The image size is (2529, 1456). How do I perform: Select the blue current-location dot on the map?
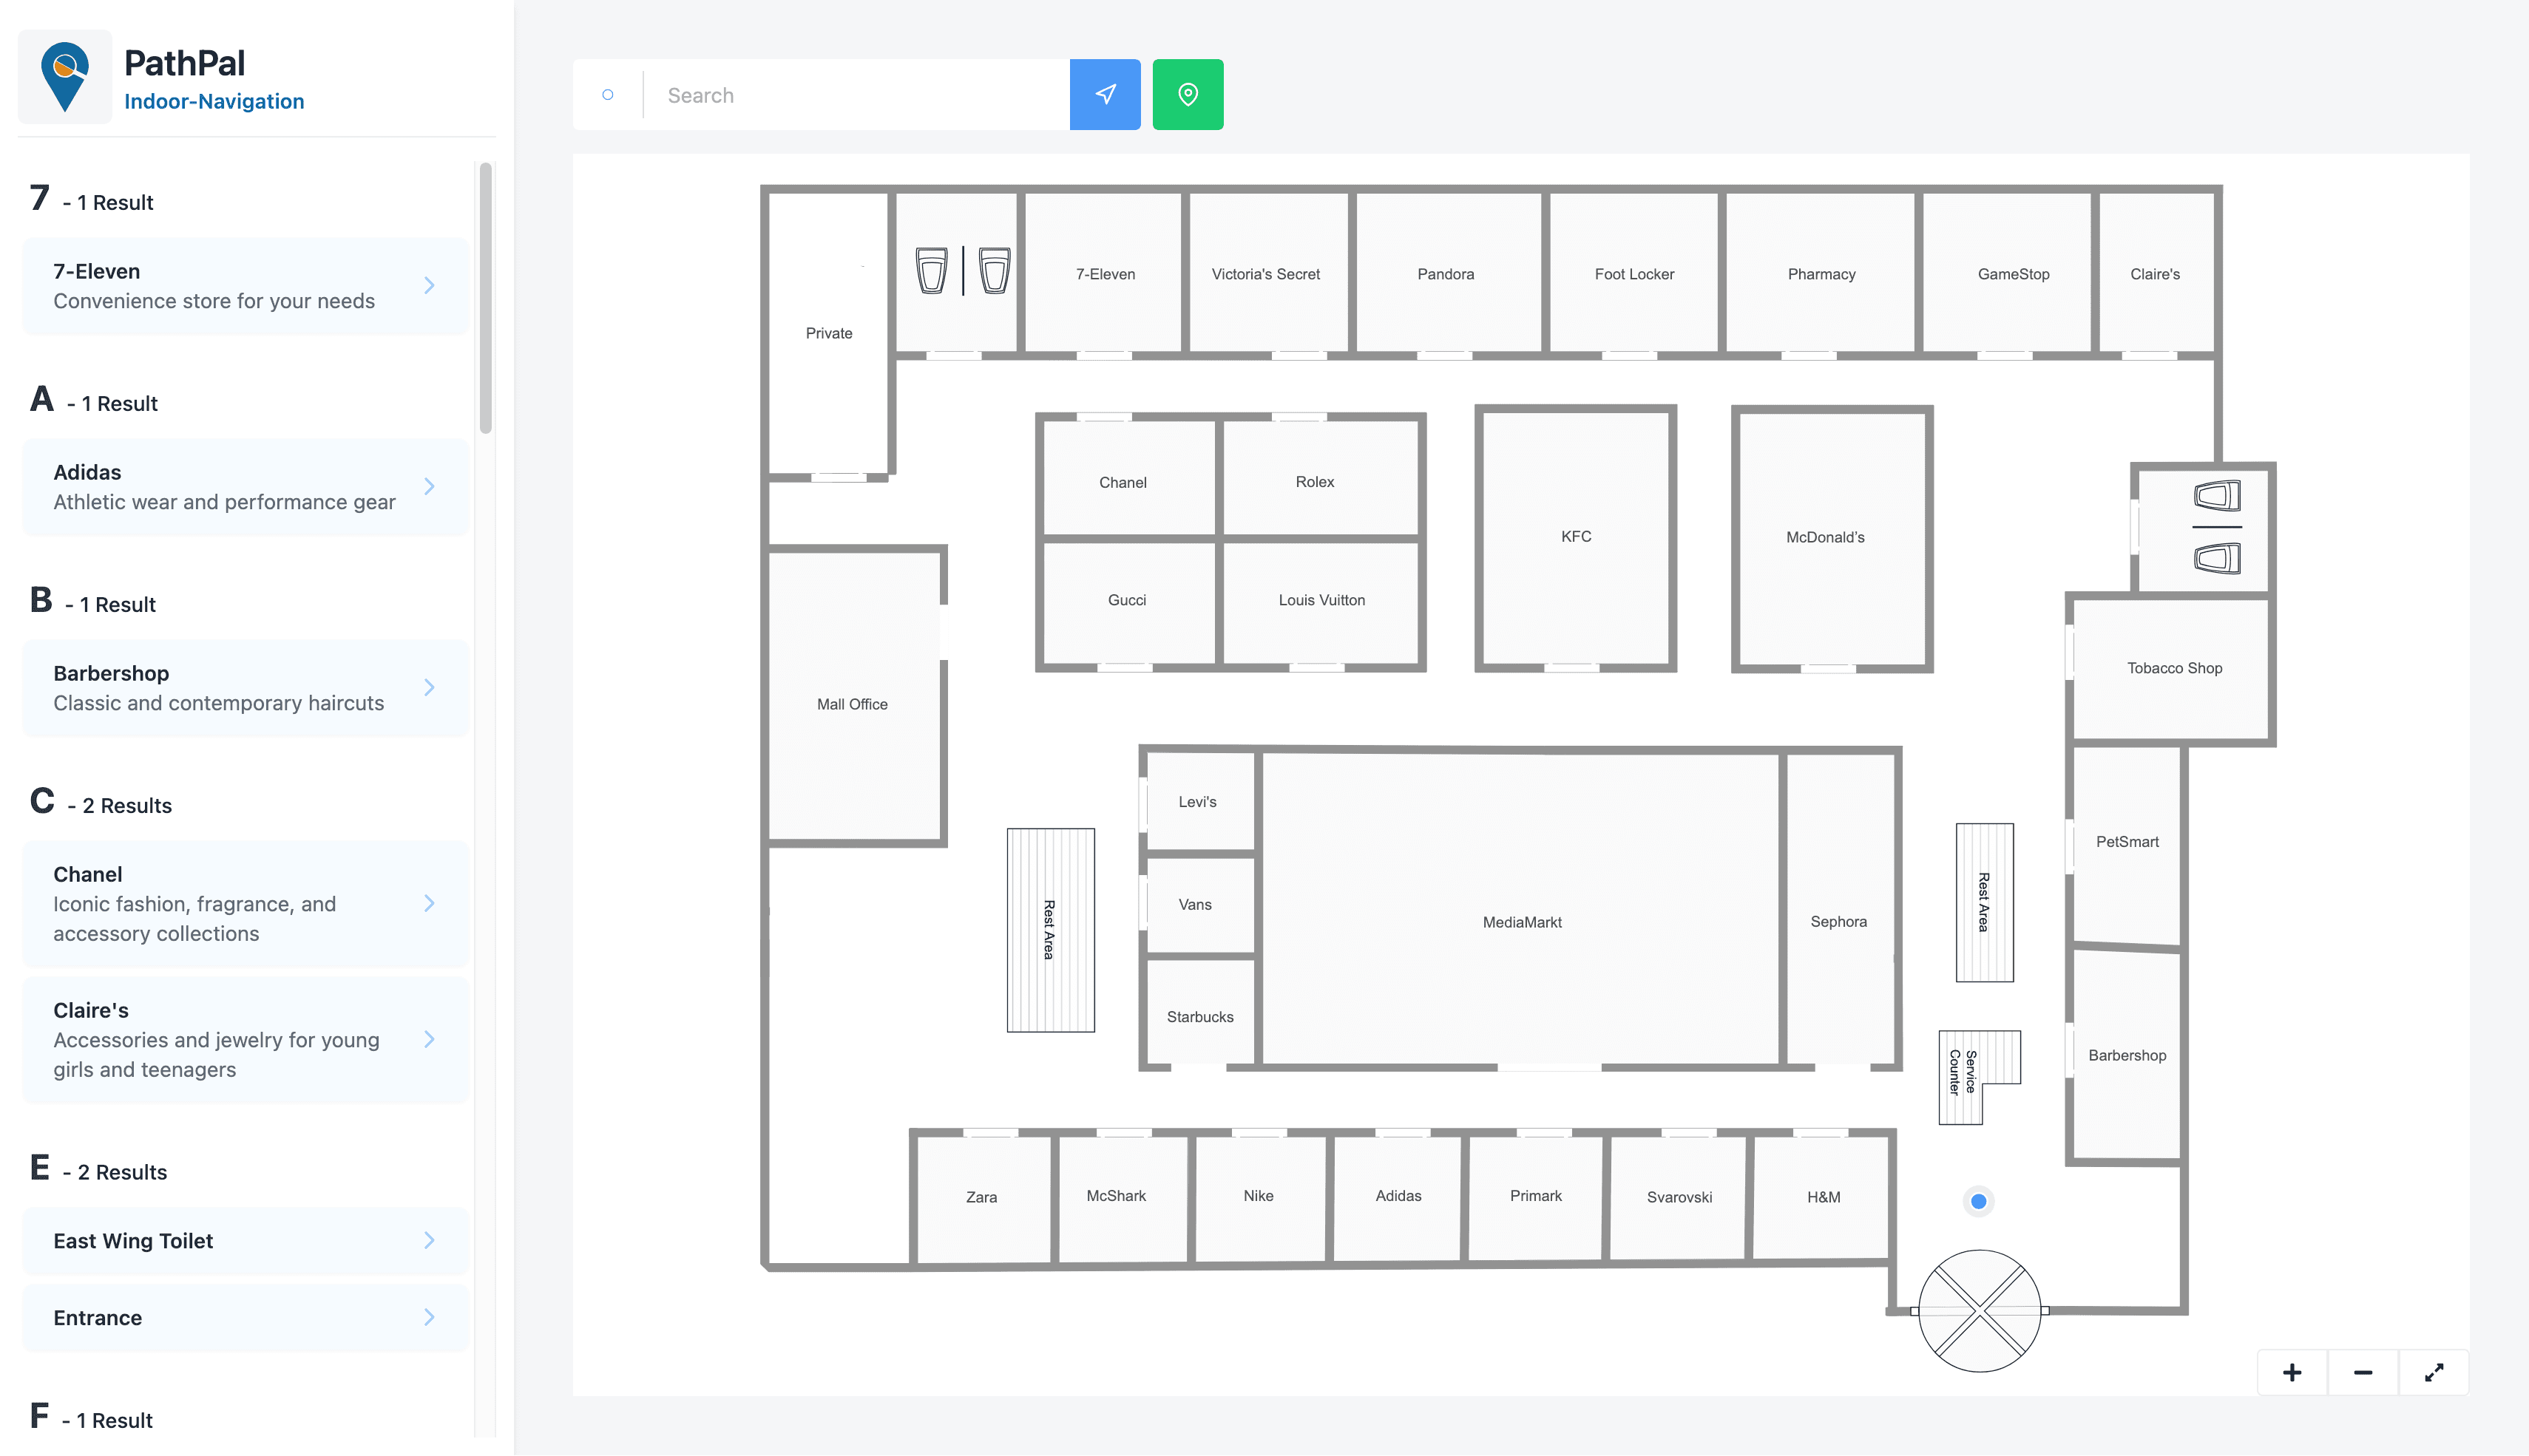1978,1200
